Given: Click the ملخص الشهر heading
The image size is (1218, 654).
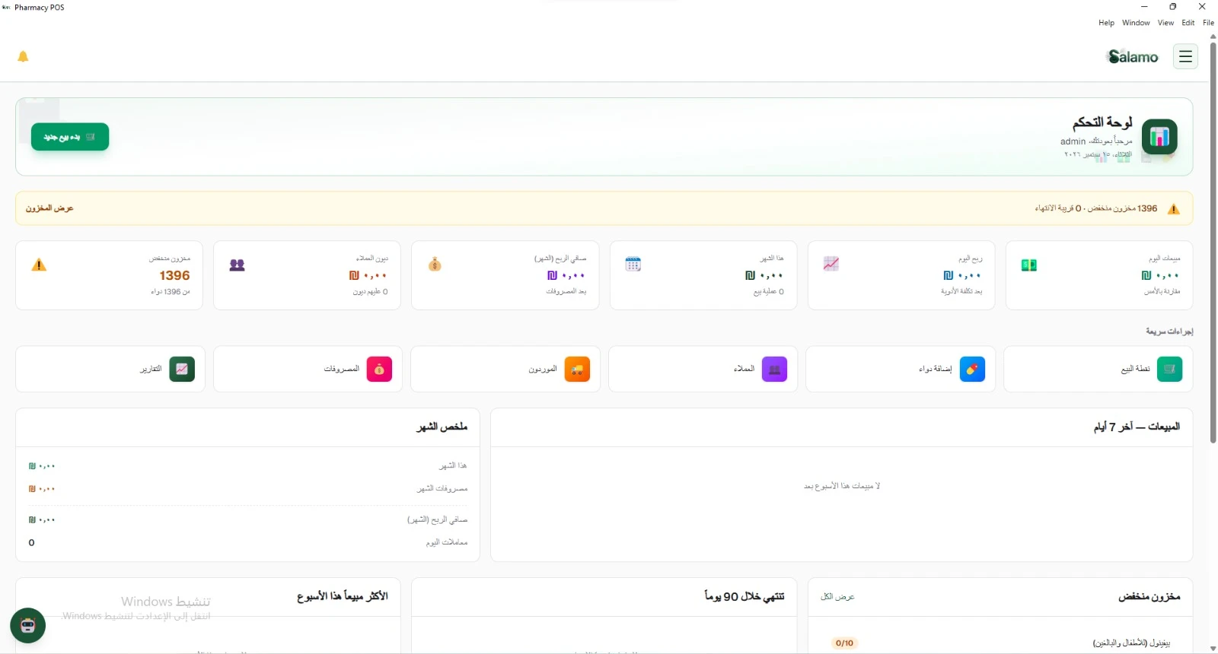Looking at the screenshot, I should [x=442, y=427].
